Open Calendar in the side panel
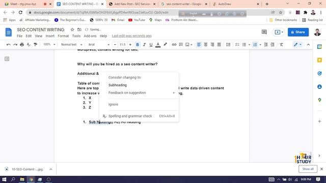 pos(319,47)
